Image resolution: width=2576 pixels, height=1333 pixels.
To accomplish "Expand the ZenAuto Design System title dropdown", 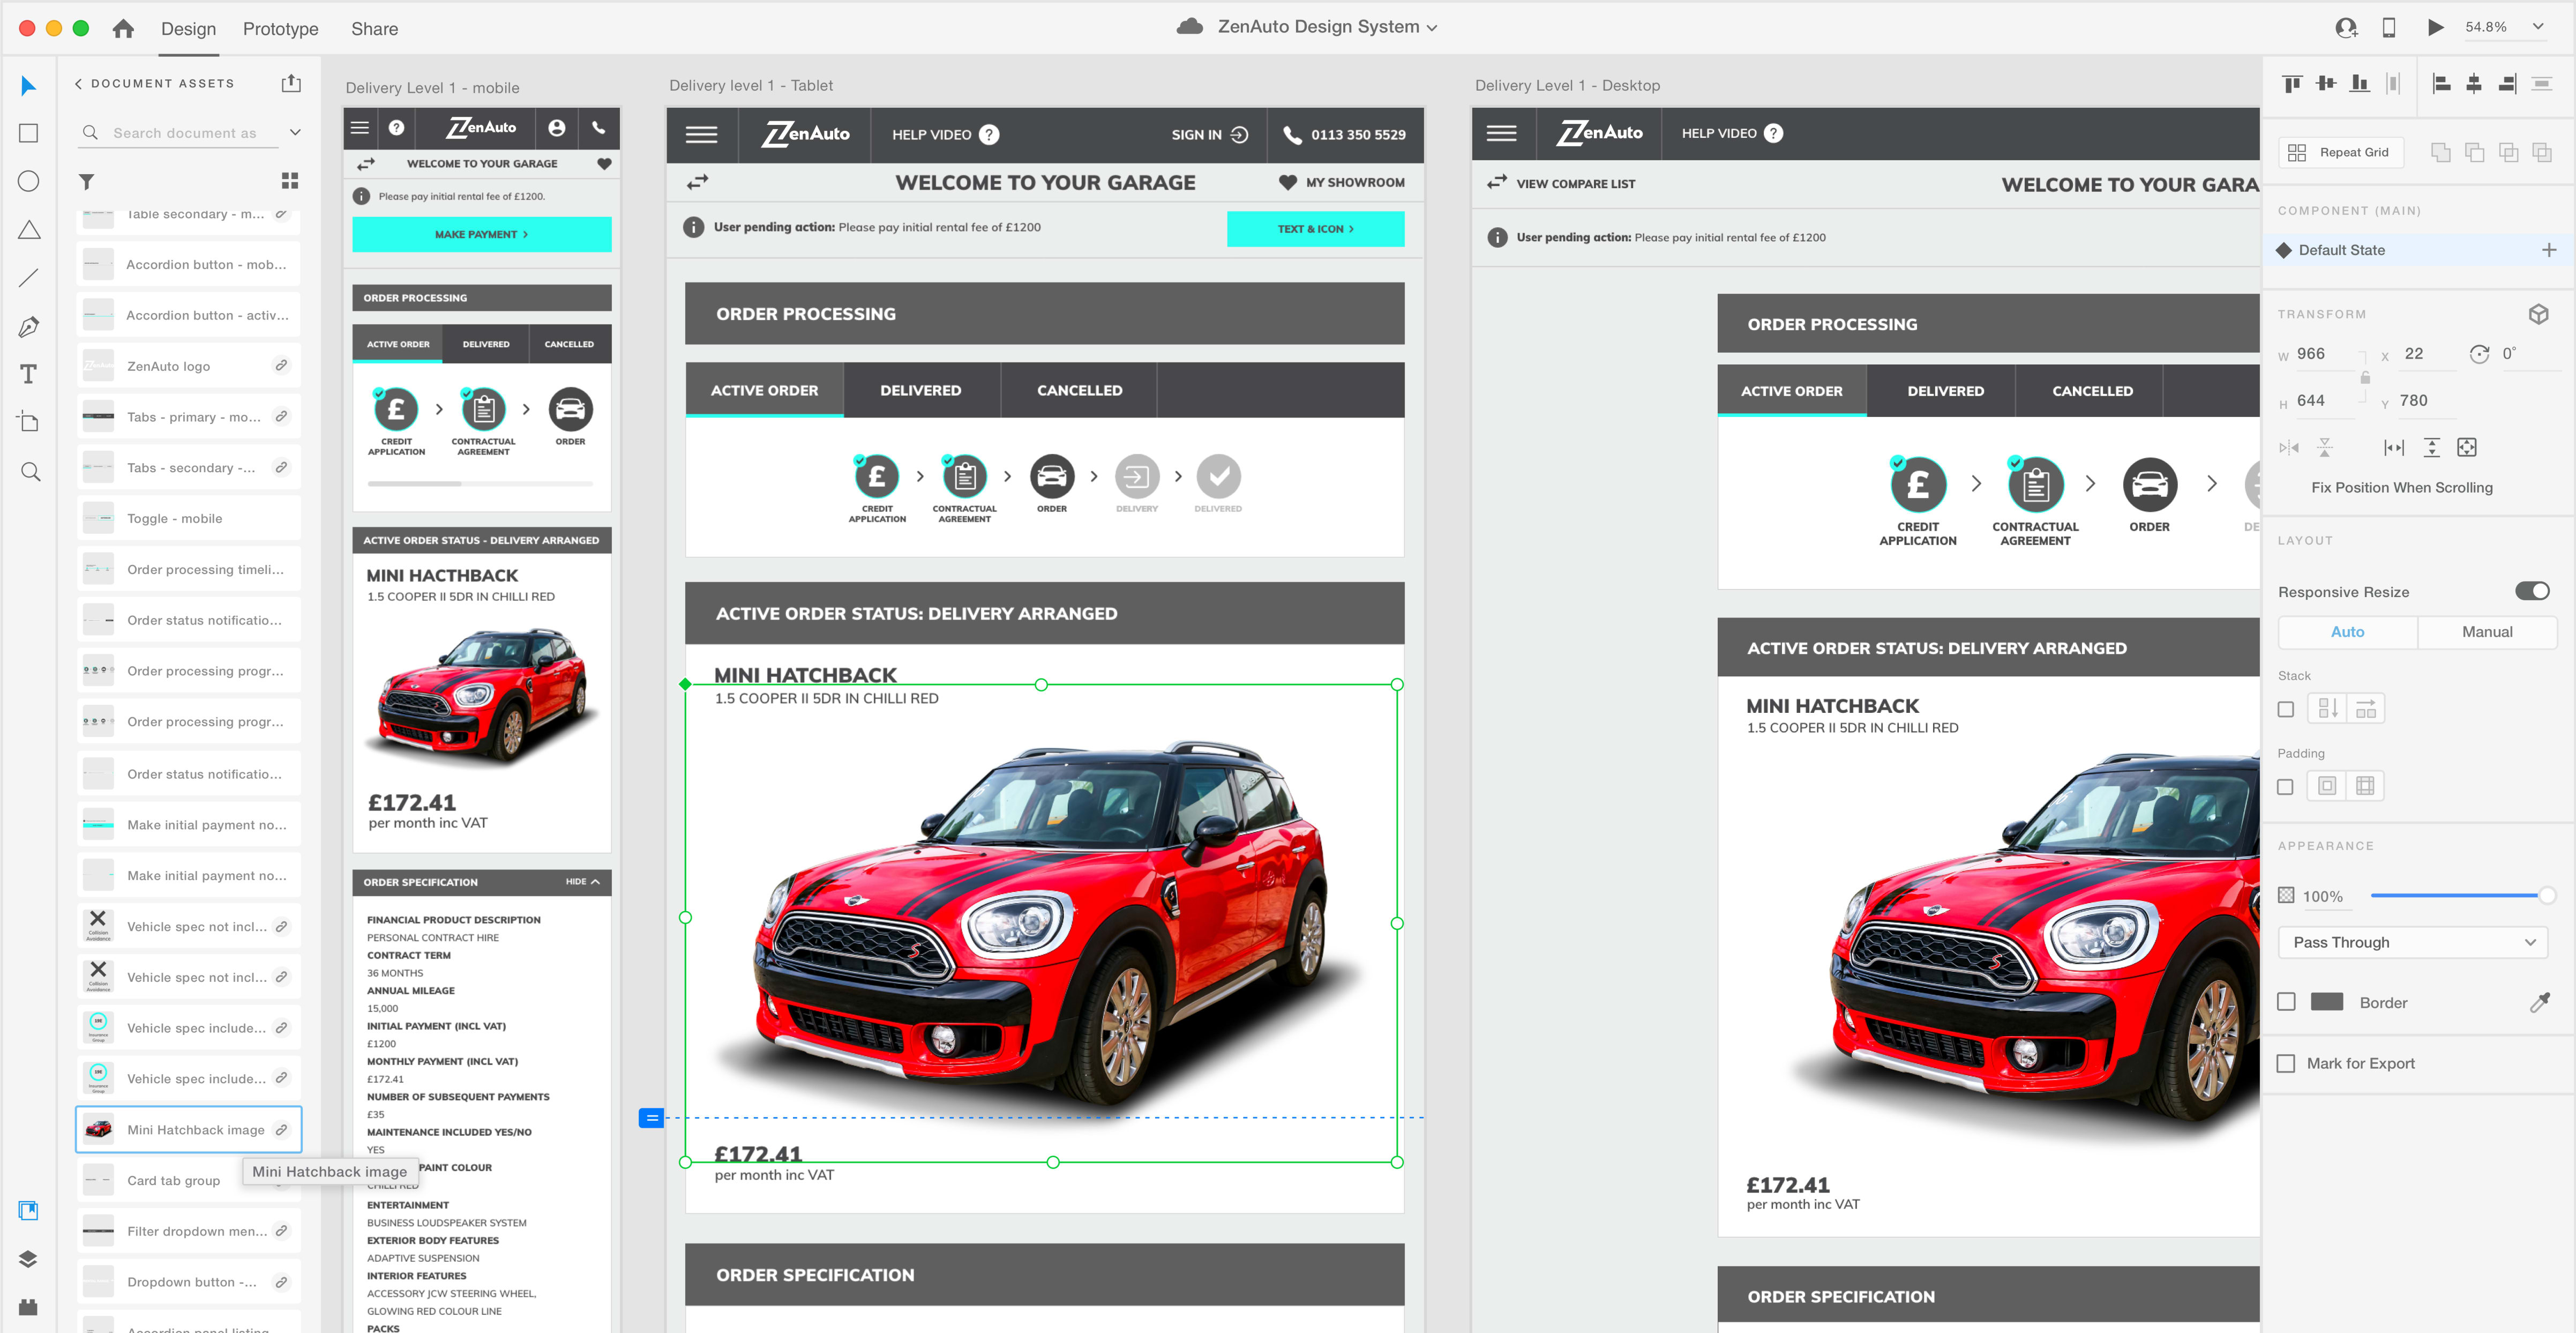I will click(x=1432, y=28).
